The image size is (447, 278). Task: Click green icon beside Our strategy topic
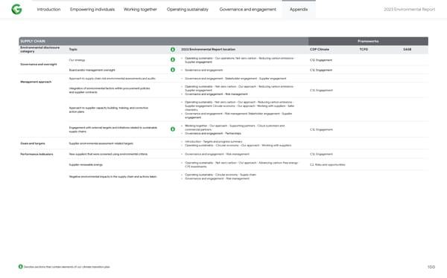click(173, 59)
